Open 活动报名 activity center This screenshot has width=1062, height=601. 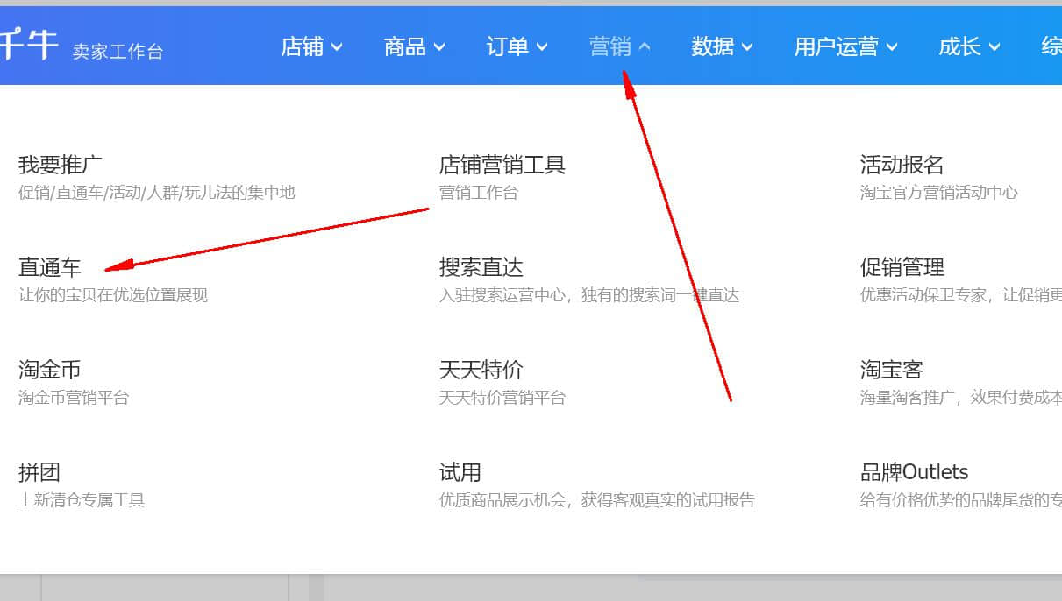pos(902,165)
